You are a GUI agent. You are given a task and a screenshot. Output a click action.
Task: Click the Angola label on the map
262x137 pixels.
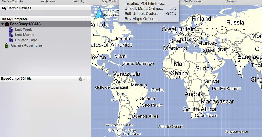point(194,94)
